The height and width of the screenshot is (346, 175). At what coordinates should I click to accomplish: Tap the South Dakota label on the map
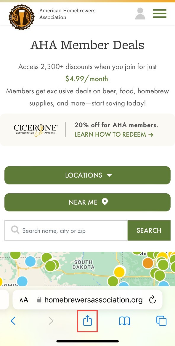coord(84,265)
